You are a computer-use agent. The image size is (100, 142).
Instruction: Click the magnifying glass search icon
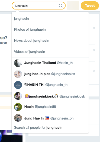60,6
